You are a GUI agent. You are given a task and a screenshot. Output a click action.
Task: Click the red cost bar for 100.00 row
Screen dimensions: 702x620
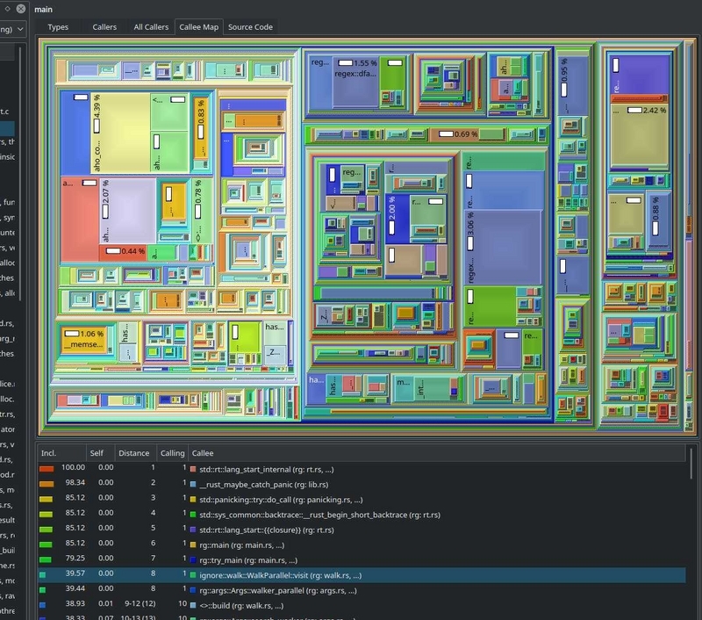click(x=47, y=469)
